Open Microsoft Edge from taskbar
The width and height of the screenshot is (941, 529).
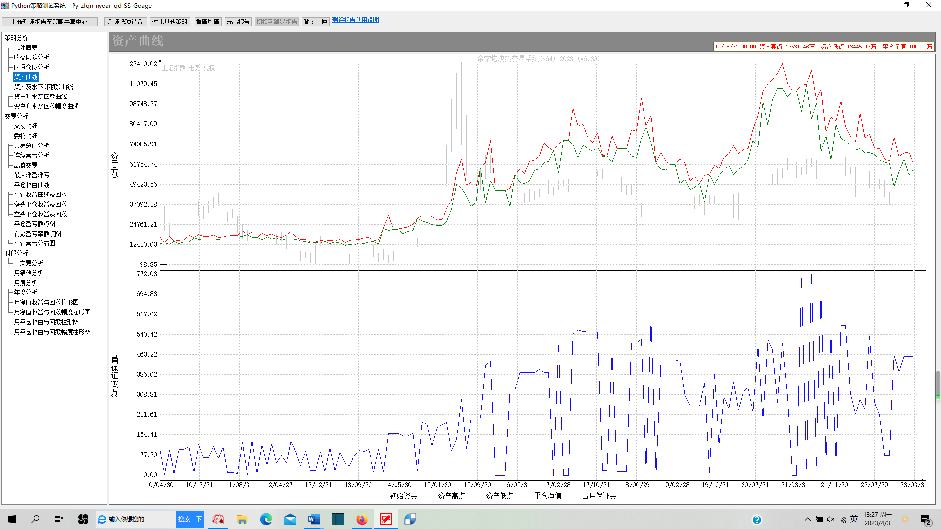pyautogui.click(x=266, y=519)
